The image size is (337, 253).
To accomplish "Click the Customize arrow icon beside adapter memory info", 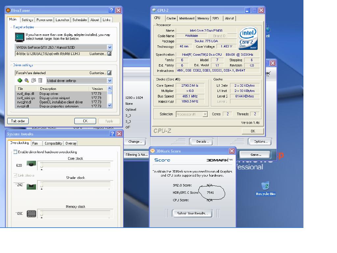I will [x=109, y=54].
